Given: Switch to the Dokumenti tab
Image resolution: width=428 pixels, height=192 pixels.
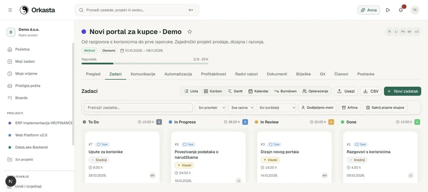Looking at the screenshot, I should (277, 74).
